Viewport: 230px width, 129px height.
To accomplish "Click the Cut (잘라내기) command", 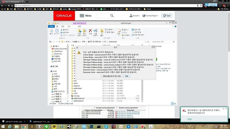I will 65,30.
